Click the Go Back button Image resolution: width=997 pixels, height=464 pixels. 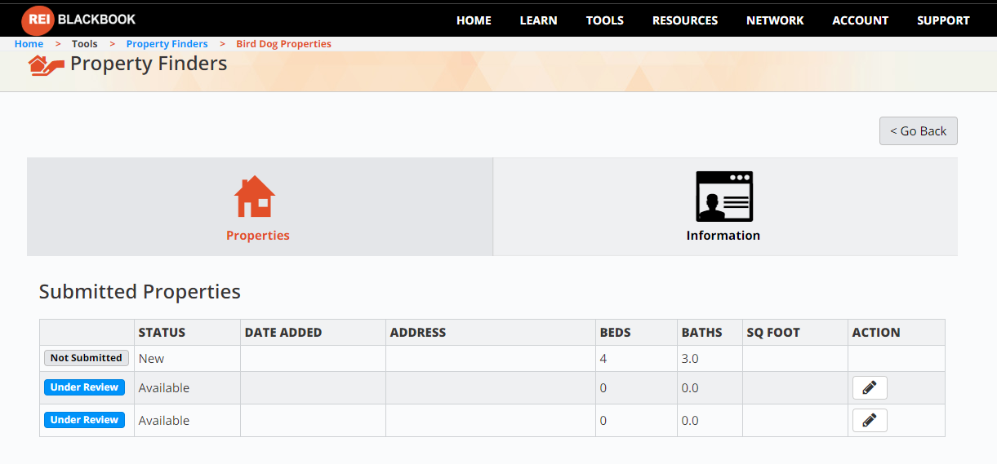(x=919, y=131)
